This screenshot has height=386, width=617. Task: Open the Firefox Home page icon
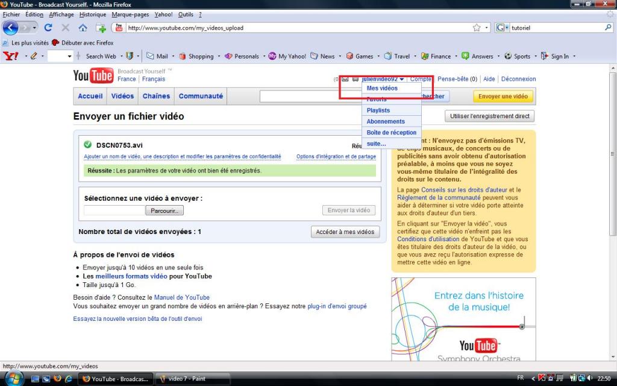tap(83, 28)
